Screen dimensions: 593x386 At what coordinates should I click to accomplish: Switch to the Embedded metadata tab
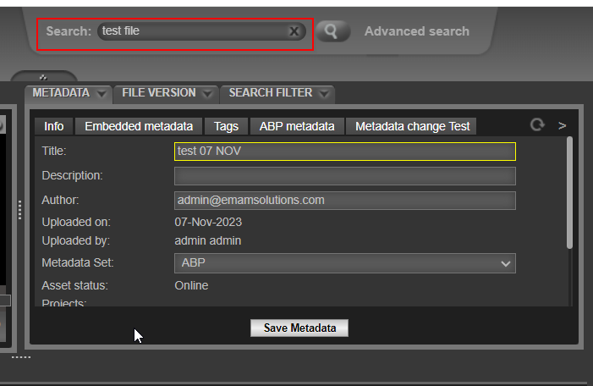click(139, 126)
